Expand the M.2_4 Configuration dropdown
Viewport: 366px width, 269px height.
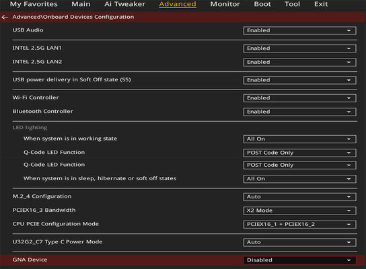[x=299, y=197]
